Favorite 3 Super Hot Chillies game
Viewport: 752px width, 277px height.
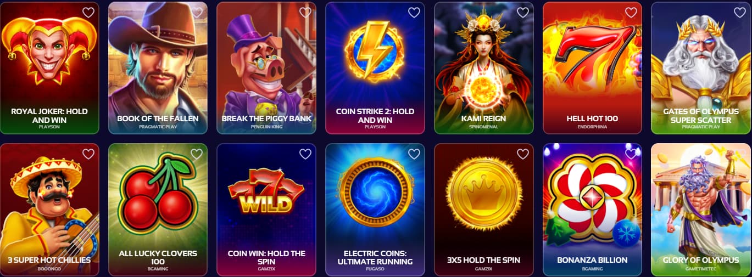(88, 154)
